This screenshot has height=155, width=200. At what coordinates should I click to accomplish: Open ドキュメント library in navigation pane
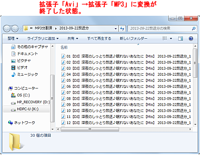pos(25,54)
